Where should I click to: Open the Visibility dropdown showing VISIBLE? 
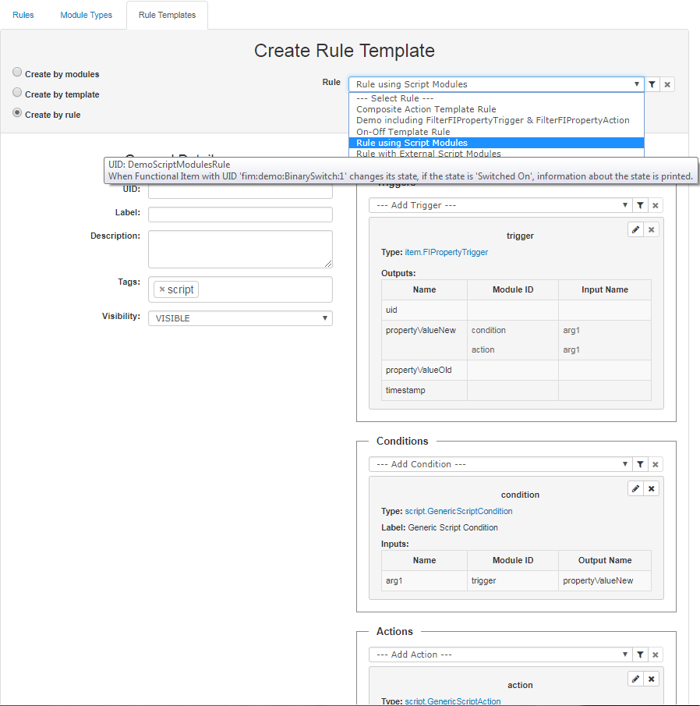[239, 318]
